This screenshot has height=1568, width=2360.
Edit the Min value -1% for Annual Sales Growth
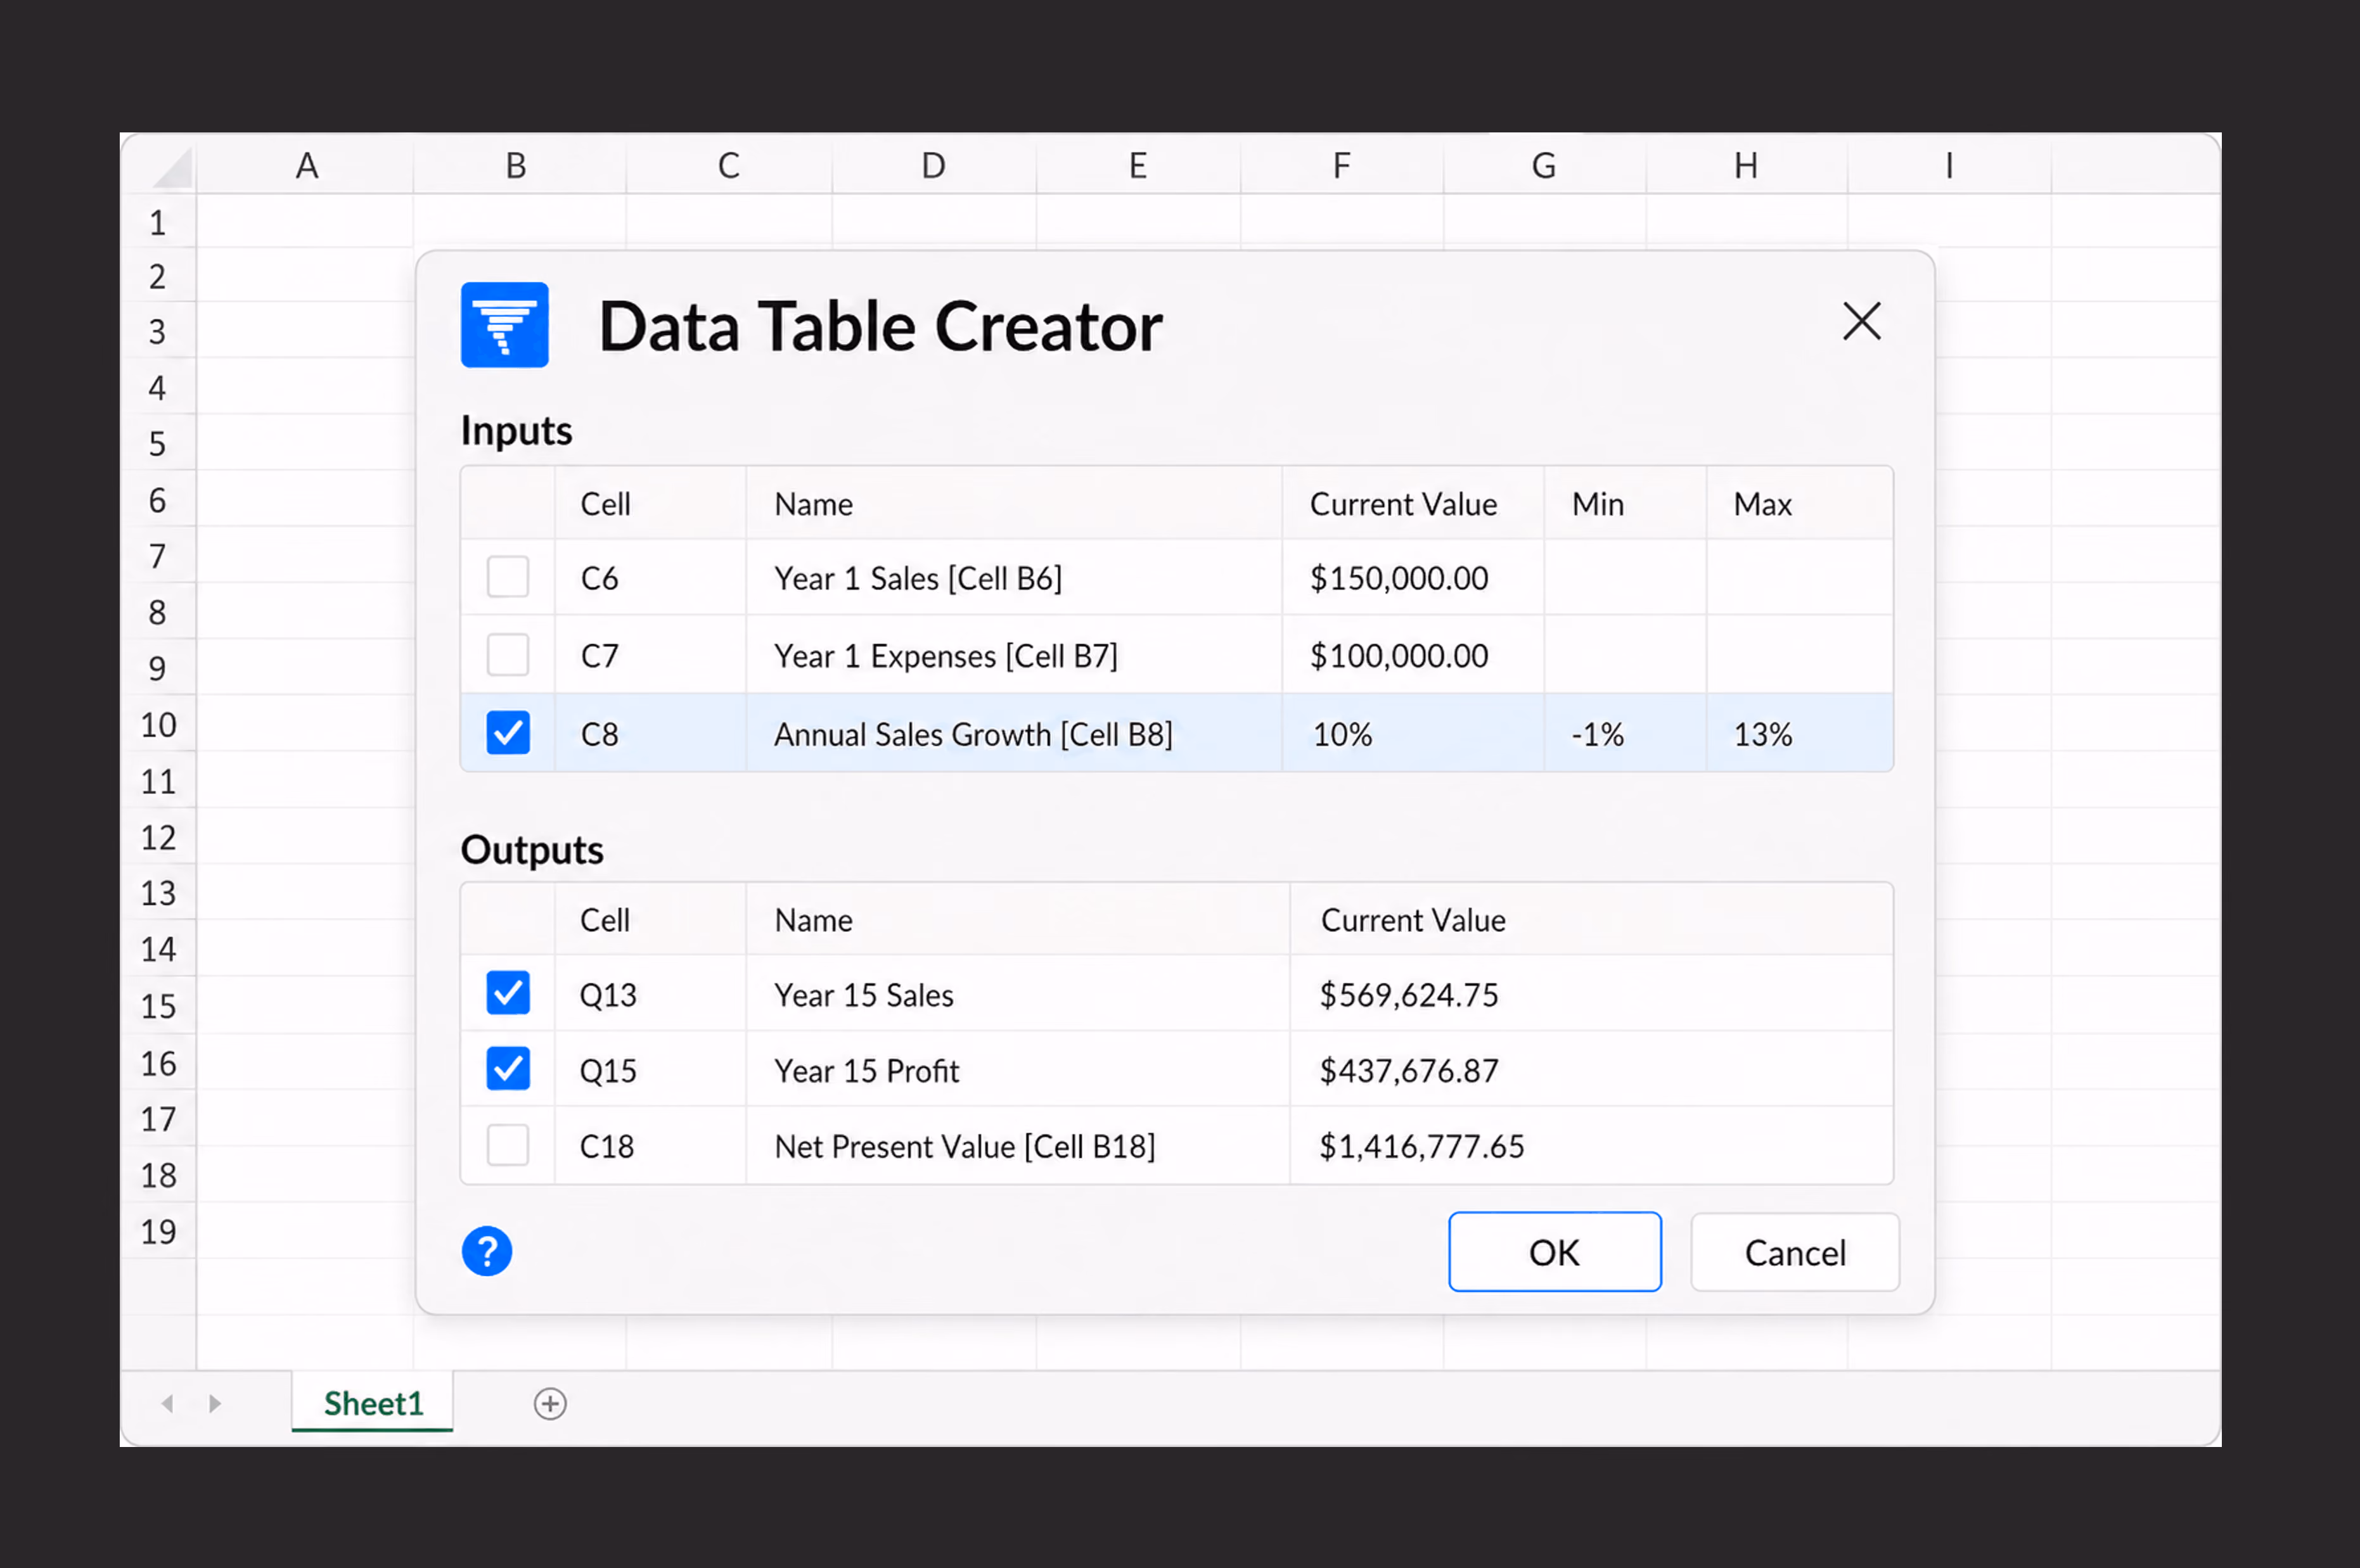[x=1625, y=733]
